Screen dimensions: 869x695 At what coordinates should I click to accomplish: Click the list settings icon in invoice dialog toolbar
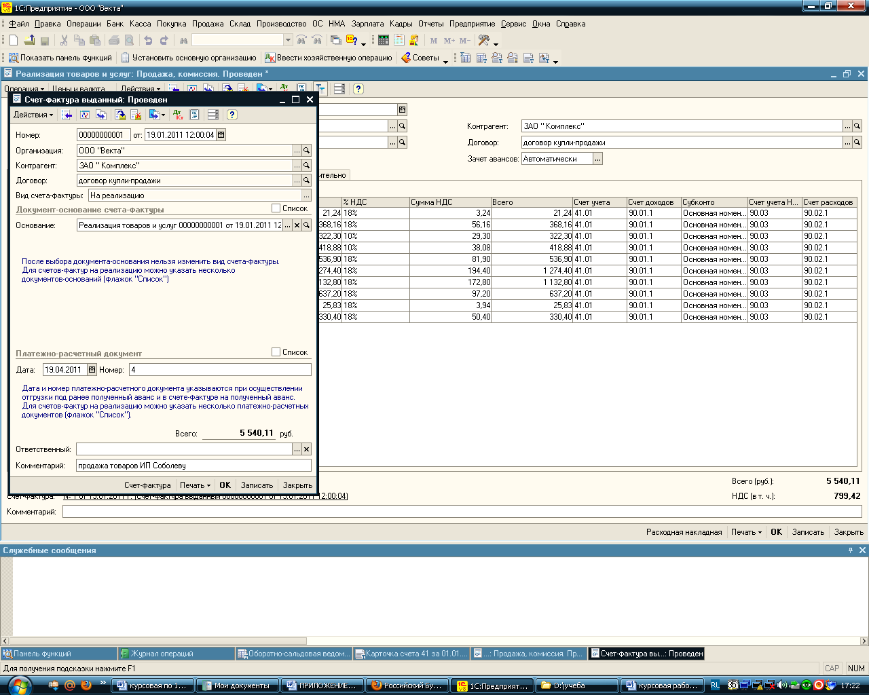(x=213, y=115)
